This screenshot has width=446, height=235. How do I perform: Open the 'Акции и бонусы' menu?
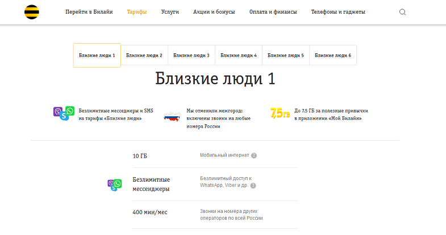pyautogui.click(x=214, y=12)
